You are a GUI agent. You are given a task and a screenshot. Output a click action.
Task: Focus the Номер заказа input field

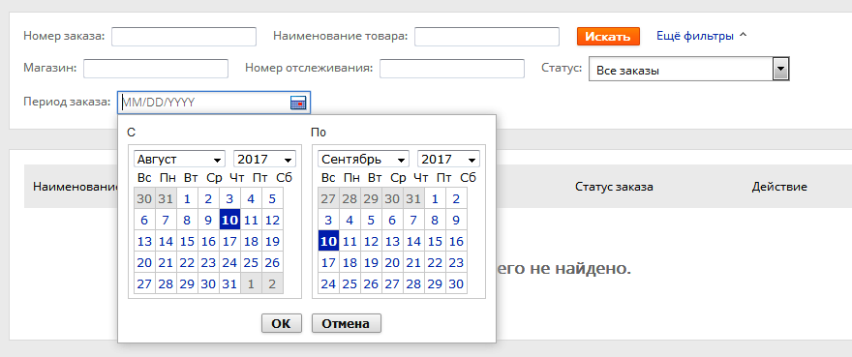(x=184, y=37)
